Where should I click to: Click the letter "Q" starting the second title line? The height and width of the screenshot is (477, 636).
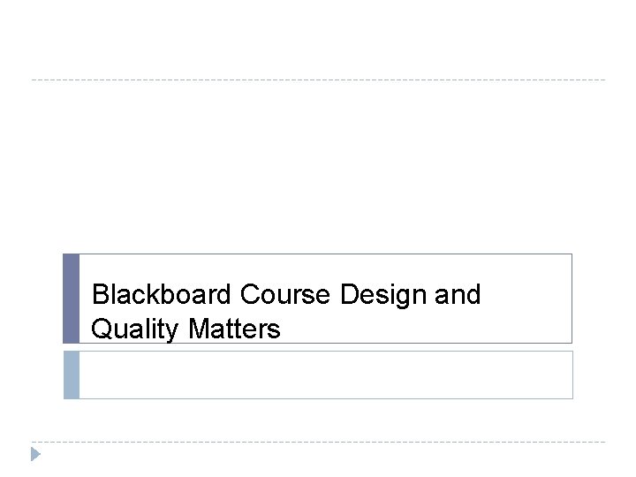tap(101, 329)
